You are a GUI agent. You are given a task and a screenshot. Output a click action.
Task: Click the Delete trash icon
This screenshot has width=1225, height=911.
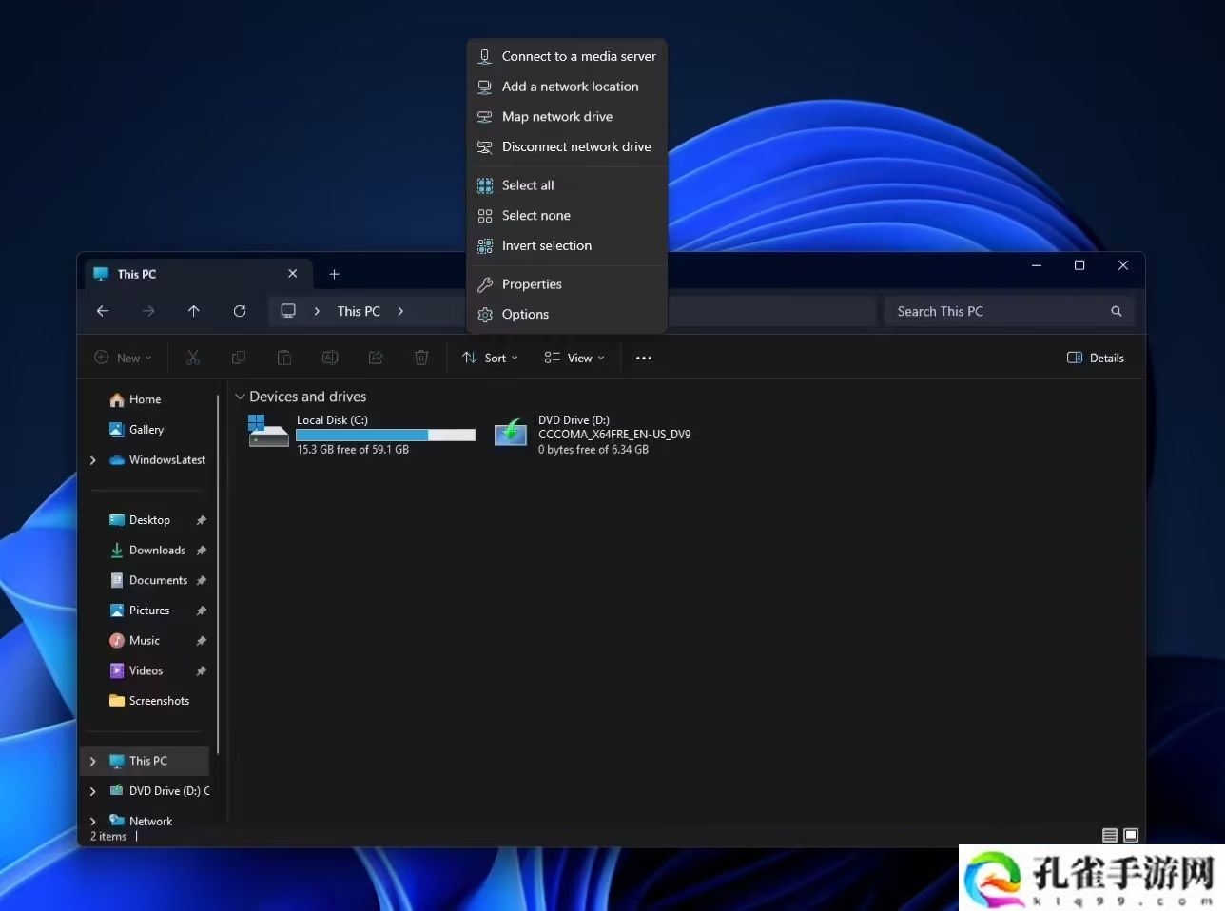(421, 358)
